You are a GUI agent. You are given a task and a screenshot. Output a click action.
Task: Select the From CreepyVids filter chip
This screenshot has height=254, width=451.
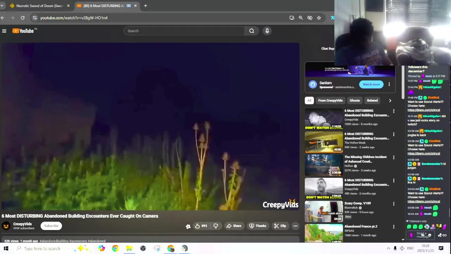click(330, 101)
